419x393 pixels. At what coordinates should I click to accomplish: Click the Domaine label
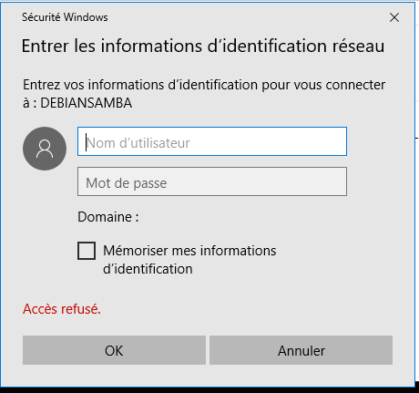coord(108,217)
